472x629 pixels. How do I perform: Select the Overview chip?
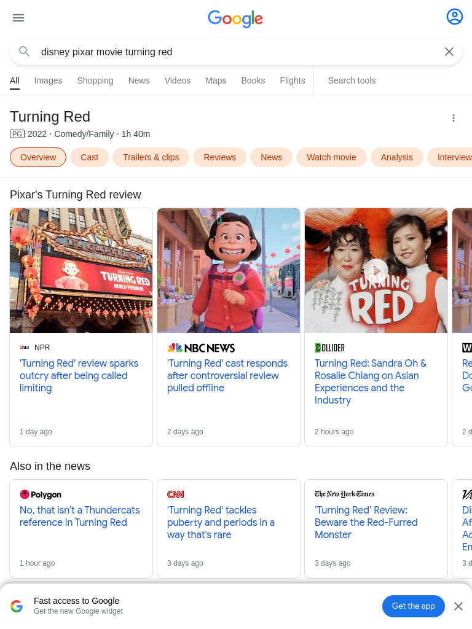[38, 157]
